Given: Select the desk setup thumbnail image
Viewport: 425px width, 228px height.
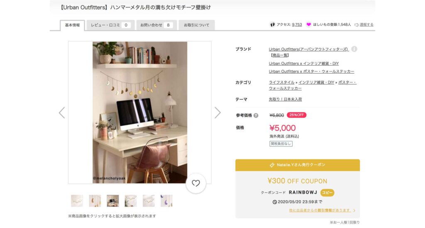Looking at the screenshot, I should (113, 201).
